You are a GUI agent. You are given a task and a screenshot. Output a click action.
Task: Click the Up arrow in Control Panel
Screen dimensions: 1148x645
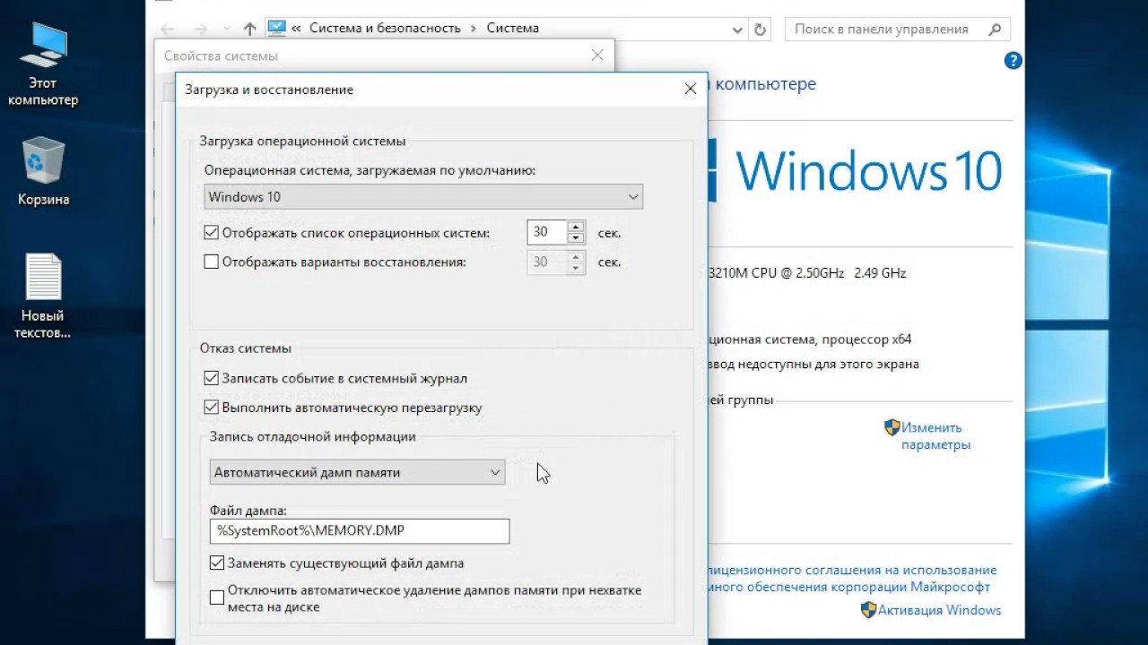click(x=250, y=29)
